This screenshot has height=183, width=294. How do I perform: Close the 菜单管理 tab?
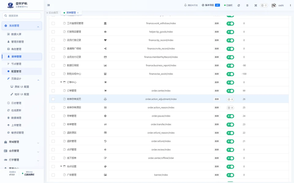pyautogui.click(x=78, y=13)
